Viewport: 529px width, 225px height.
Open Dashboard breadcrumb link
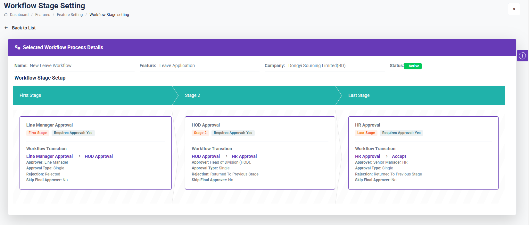19,15
